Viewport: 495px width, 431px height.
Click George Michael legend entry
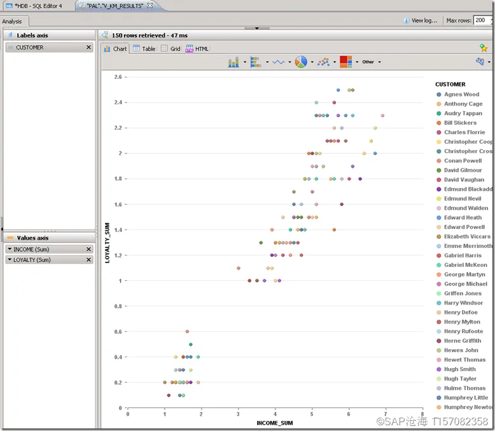[x=462, y=284]
